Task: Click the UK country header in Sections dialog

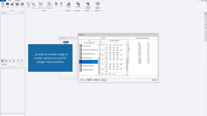Action: [89, 41]
